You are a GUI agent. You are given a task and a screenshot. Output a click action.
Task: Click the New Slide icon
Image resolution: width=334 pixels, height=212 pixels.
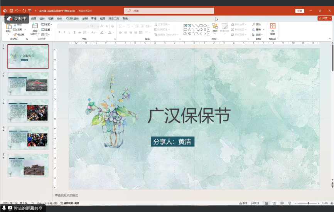point(35,26)
